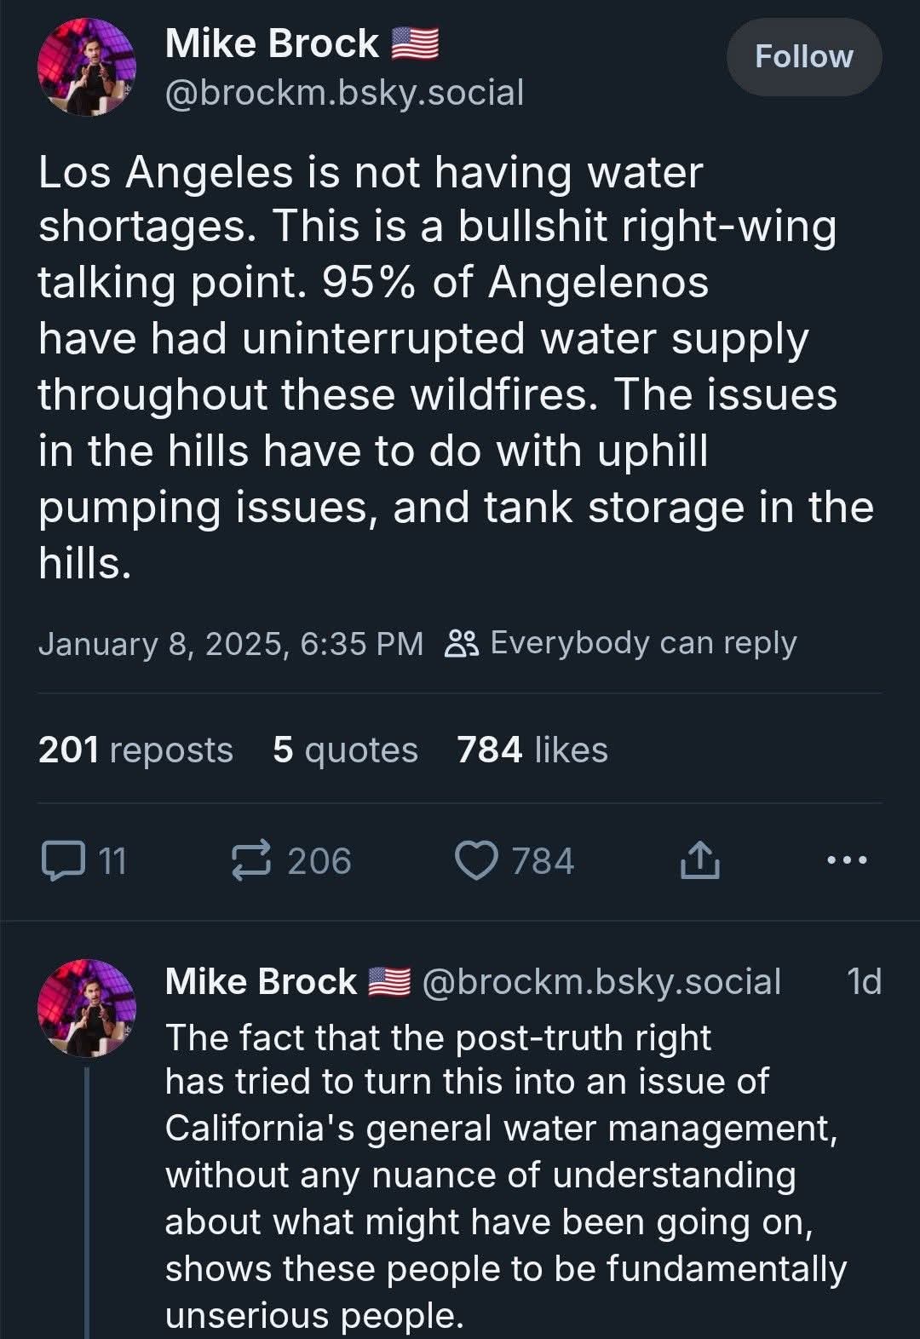Viewport: 920px width, 1339px height.
Task: View the 201 reposts list
Action: (x=135, y=750)
